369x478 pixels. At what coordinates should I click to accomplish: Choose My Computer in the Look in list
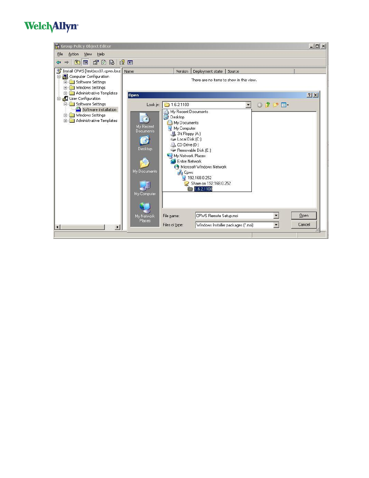coord(184,128)
